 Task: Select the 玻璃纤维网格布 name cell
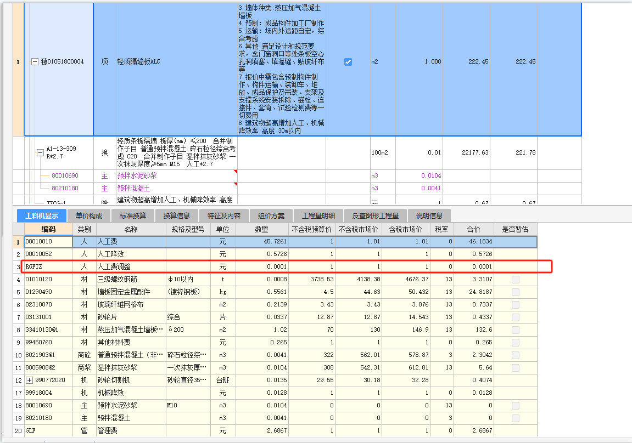coord(131,305)
